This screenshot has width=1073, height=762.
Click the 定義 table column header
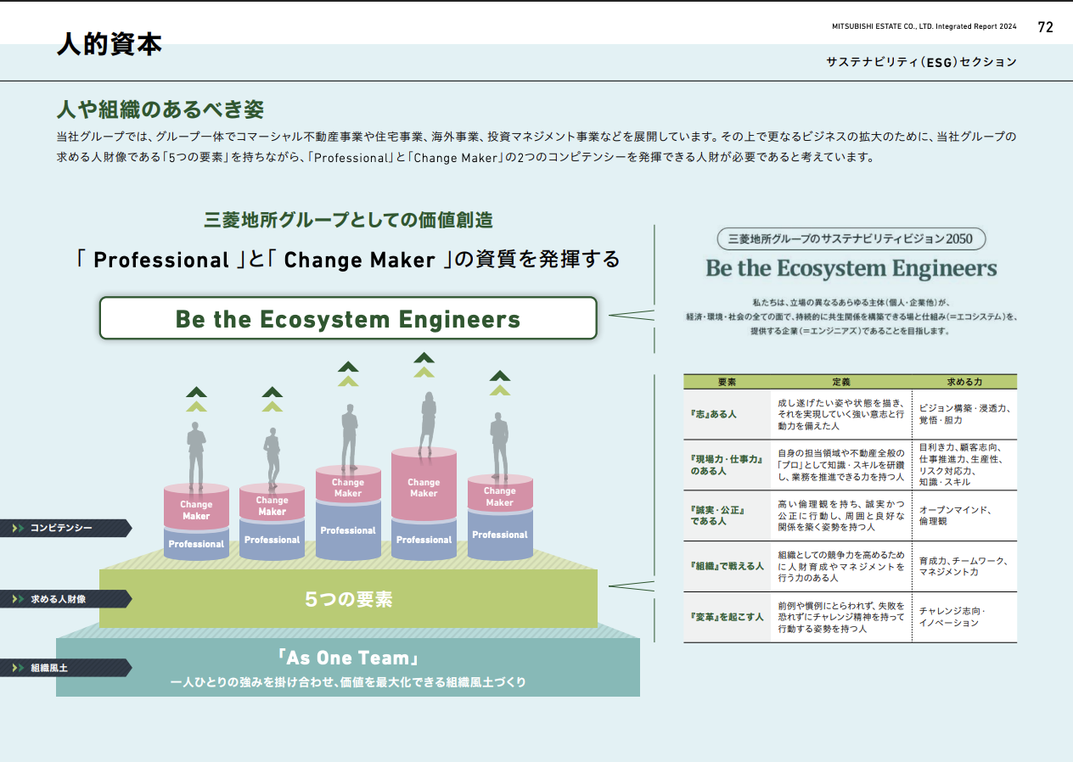click(x=841, y=382)
